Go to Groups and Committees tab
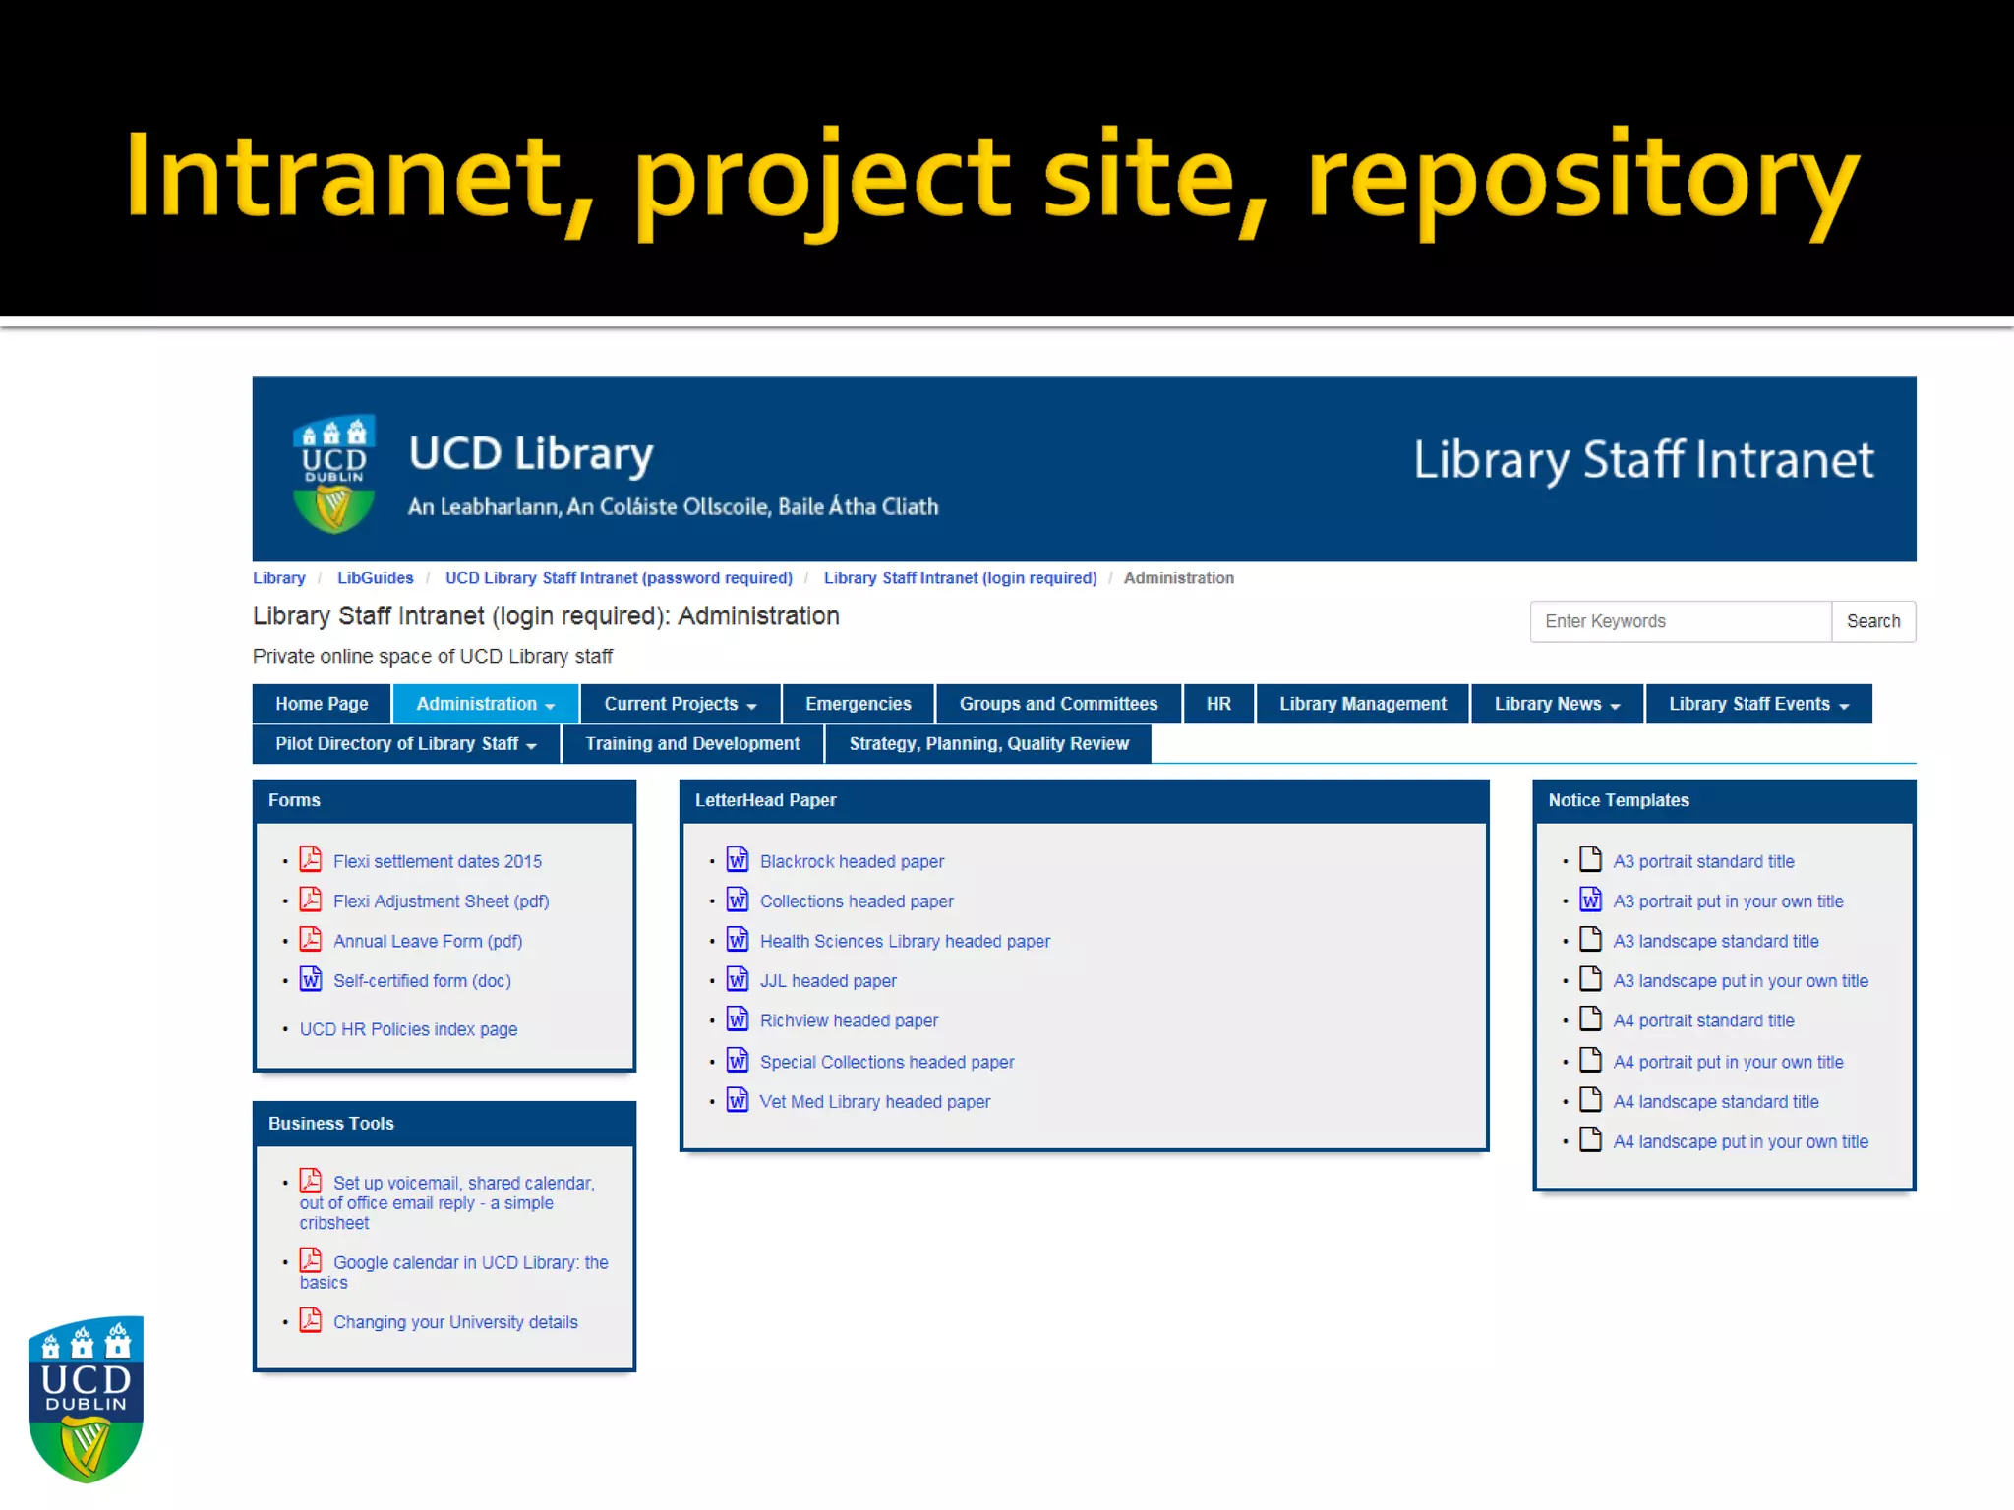 [1058, 704]
